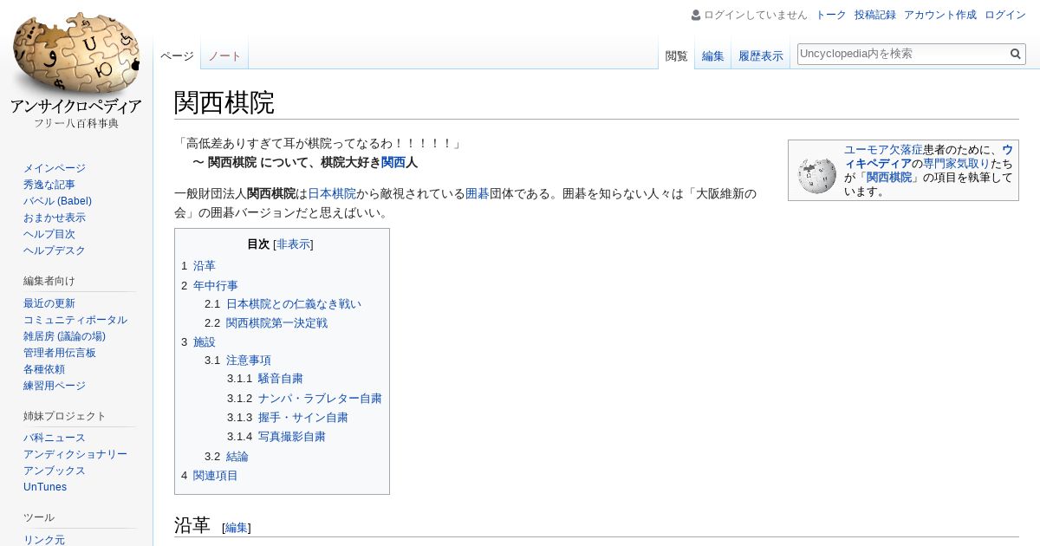Open the 日本棋院 link in the intro
Screen dimensions: 1040x546
pos(332,193)
